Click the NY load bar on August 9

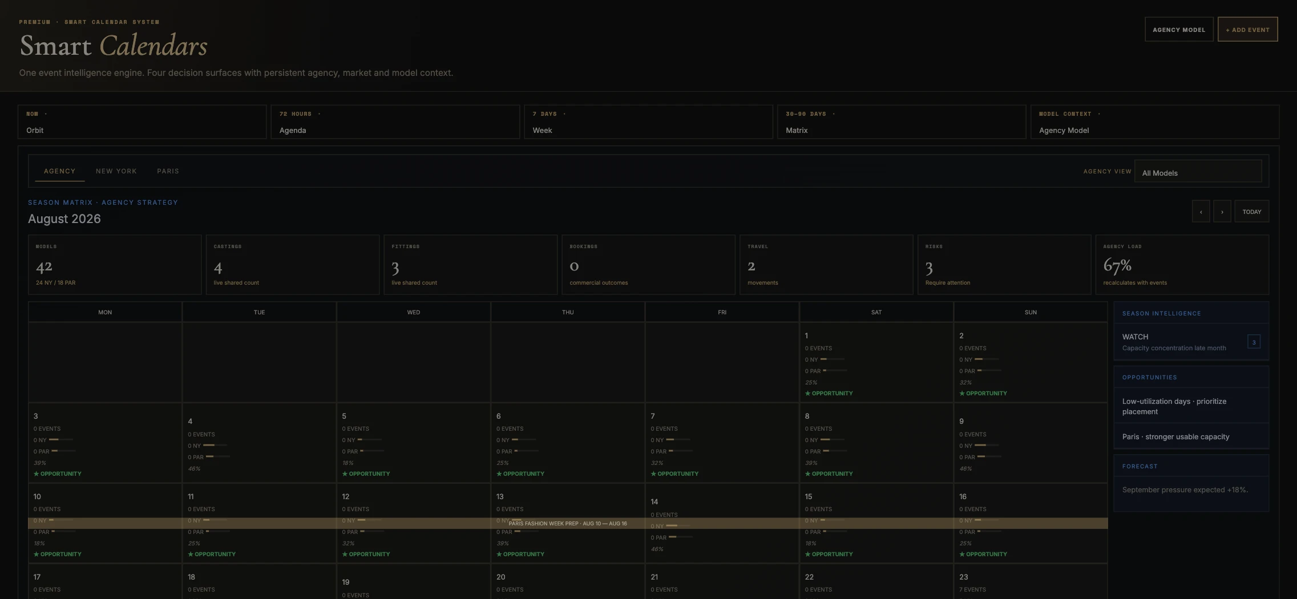[987, 446]
